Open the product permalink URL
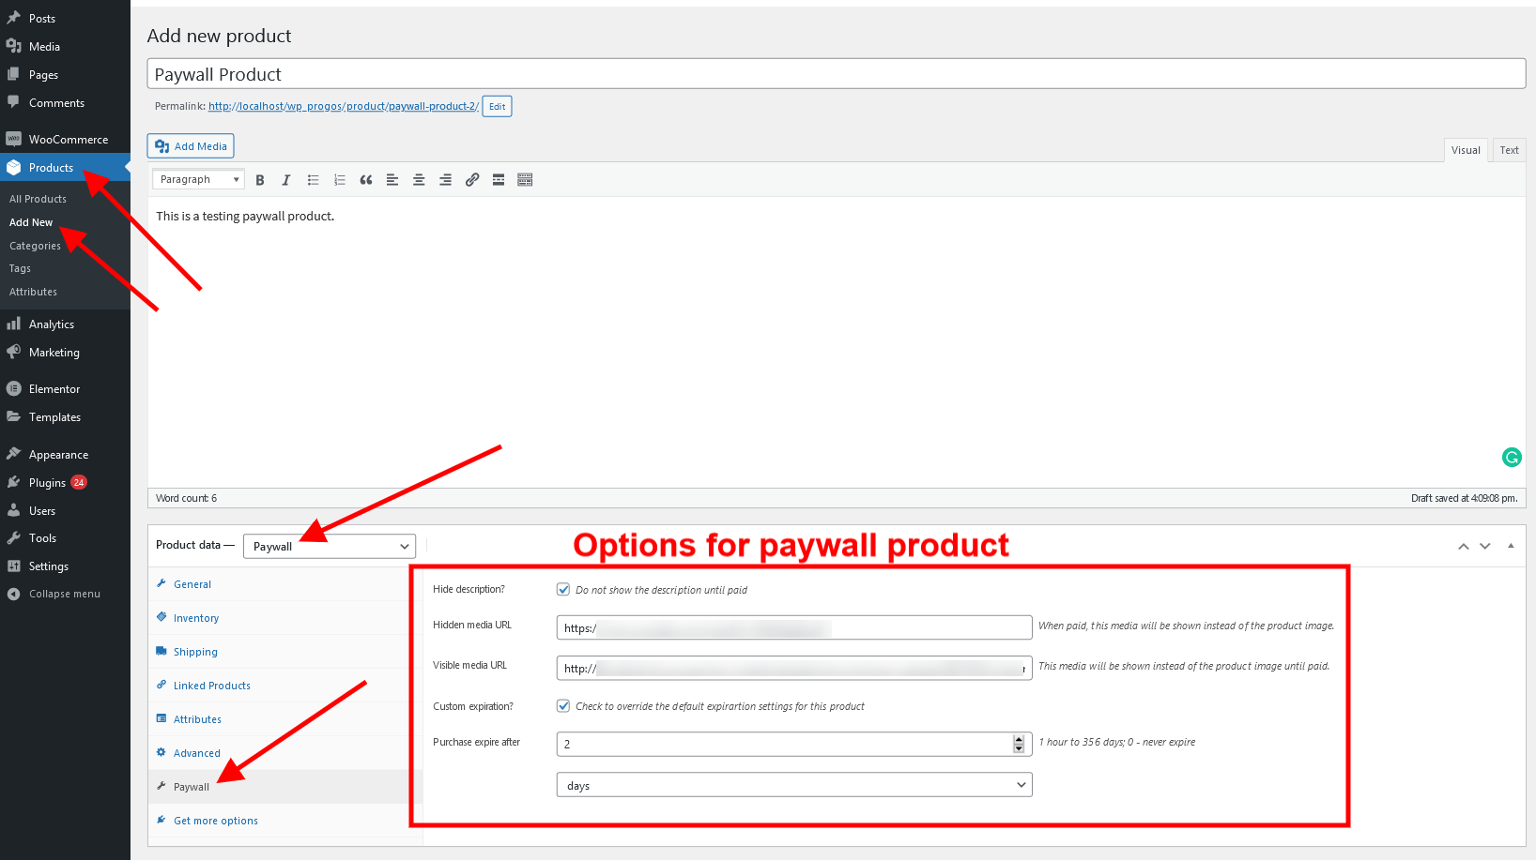Image resolution: width=1536 pixels, height=860 pixels. point(344,106)
